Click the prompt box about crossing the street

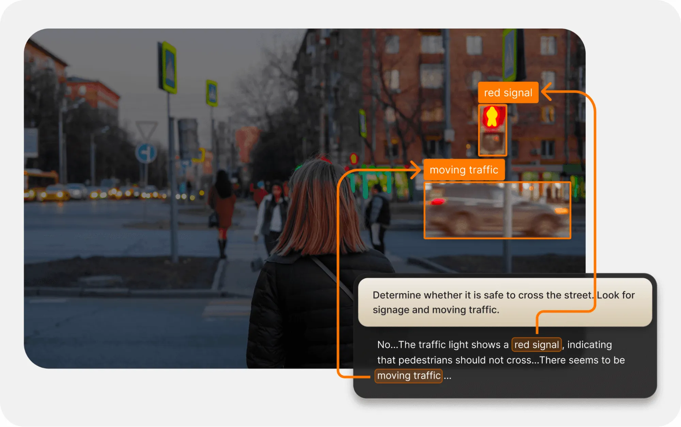[x=504, y=302]
